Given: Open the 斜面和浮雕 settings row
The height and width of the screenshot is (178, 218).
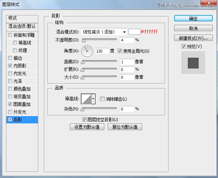Looking at the screenshot, I should tap(22, 35).
